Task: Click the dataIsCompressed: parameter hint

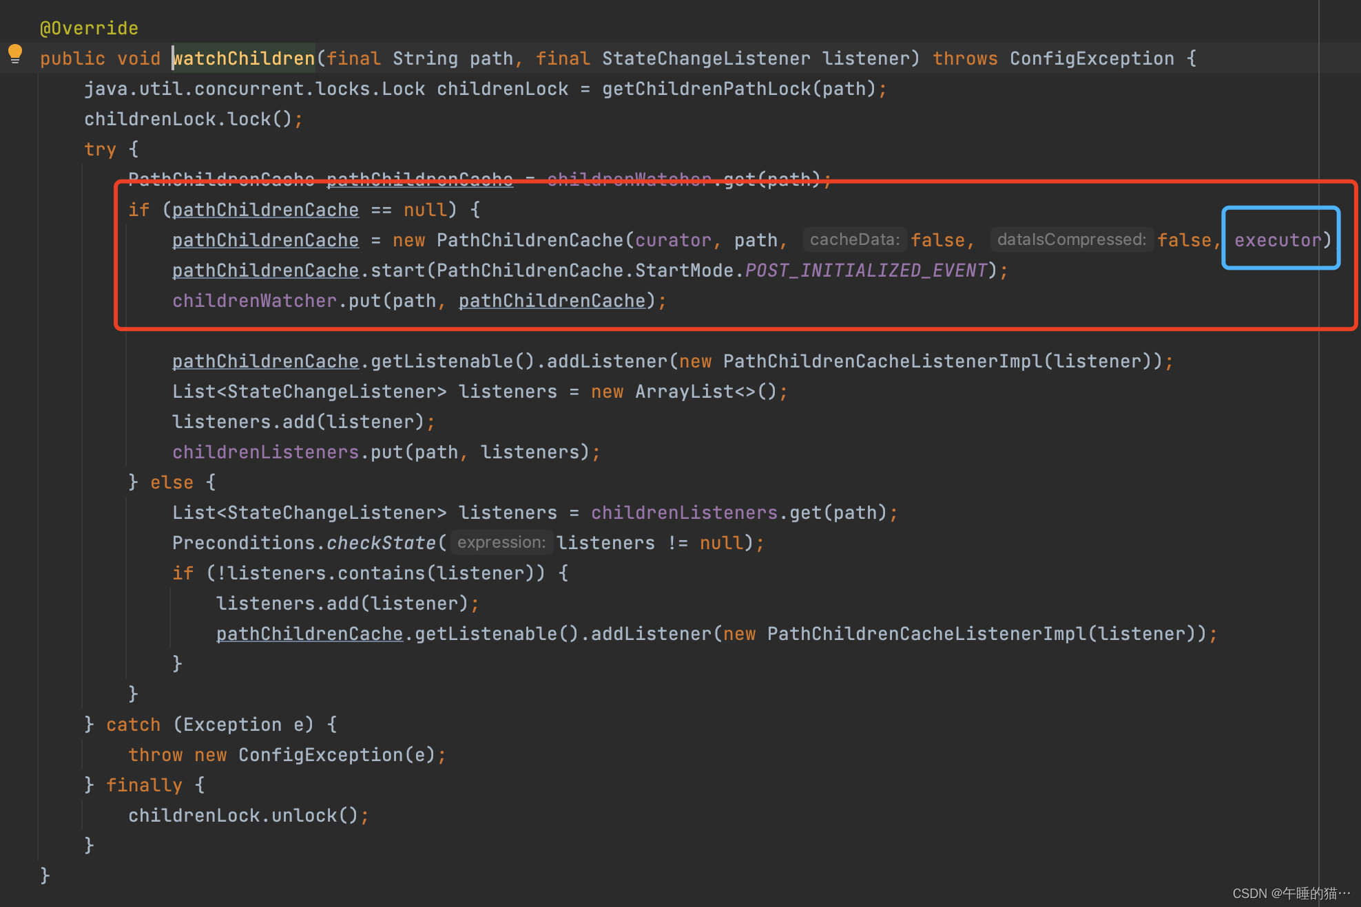Action: (x=1072, y=239)
